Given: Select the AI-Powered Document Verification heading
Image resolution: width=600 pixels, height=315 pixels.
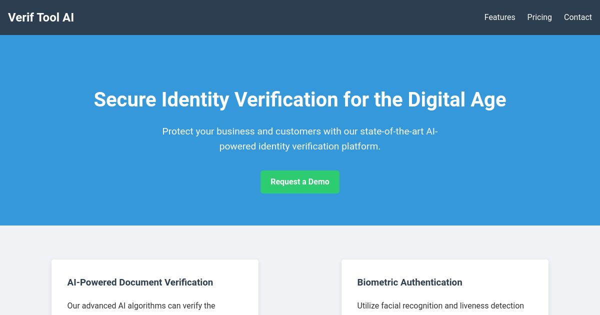Looking at the screenshot, I should 140,282.
